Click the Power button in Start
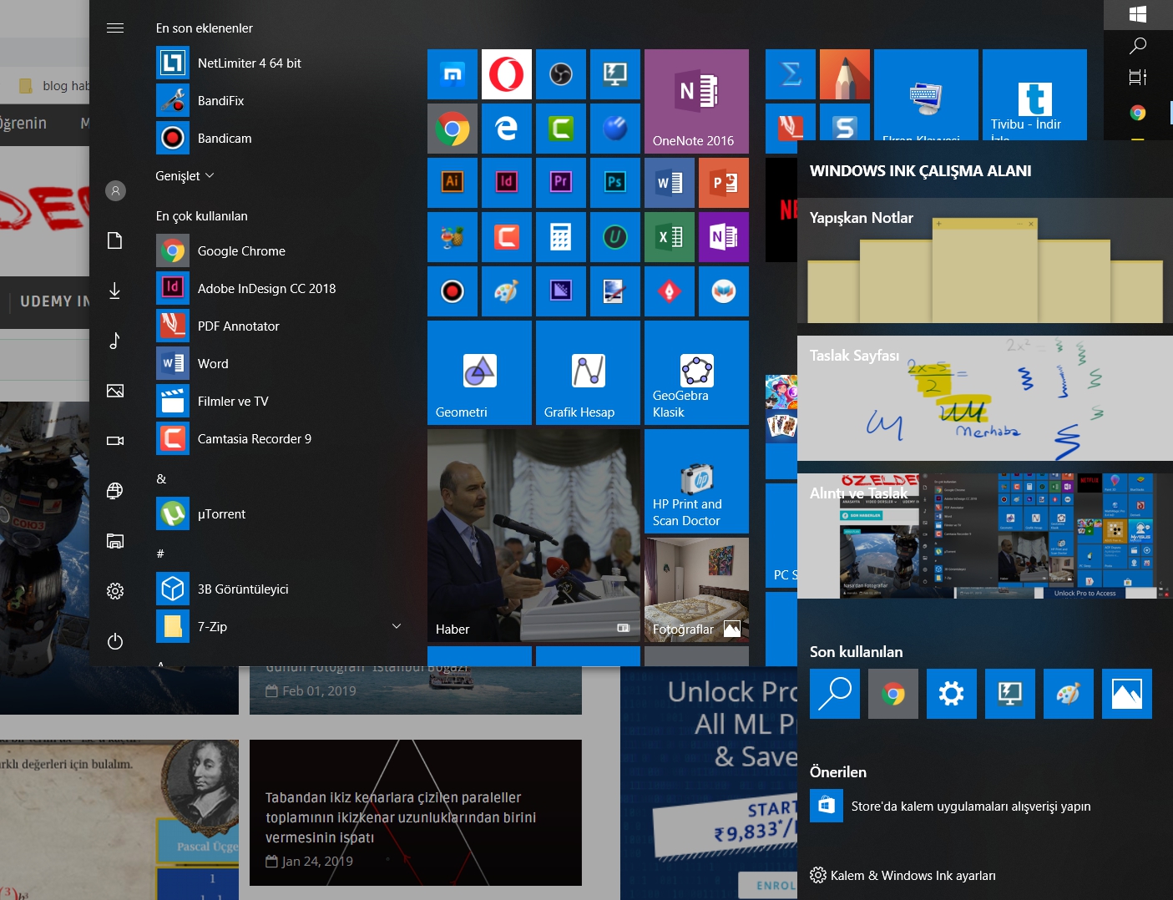The image size is (1173, 900). pos(115,641)
